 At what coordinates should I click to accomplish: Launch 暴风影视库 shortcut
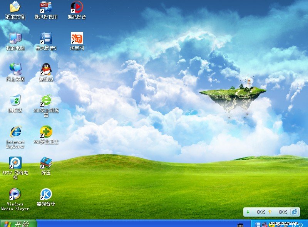pyautogui.click(x=46, y=7)
